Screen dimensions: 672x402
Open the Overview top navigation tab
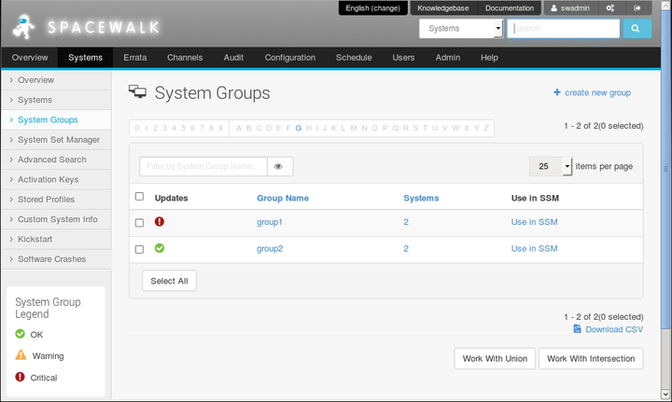[x=30, y=58]
